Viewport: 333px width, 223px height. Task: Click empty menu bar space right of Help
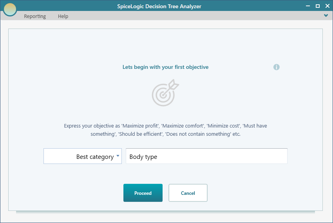click(196, 16)
